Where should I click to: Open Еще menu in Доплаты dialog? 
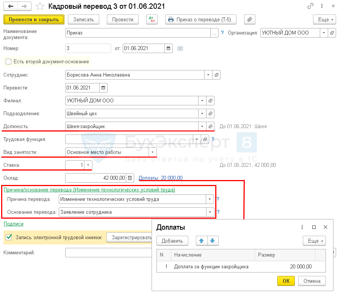[x=314, y=241]
